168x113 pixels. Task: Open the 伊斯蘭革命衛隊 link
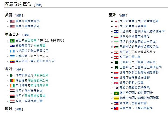coord(139,37)
